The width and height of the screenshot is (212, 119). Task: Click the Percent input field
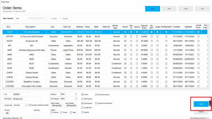(x=7, y=113)
